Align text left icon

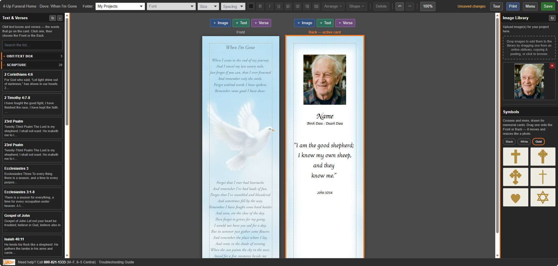coord(288,6)
